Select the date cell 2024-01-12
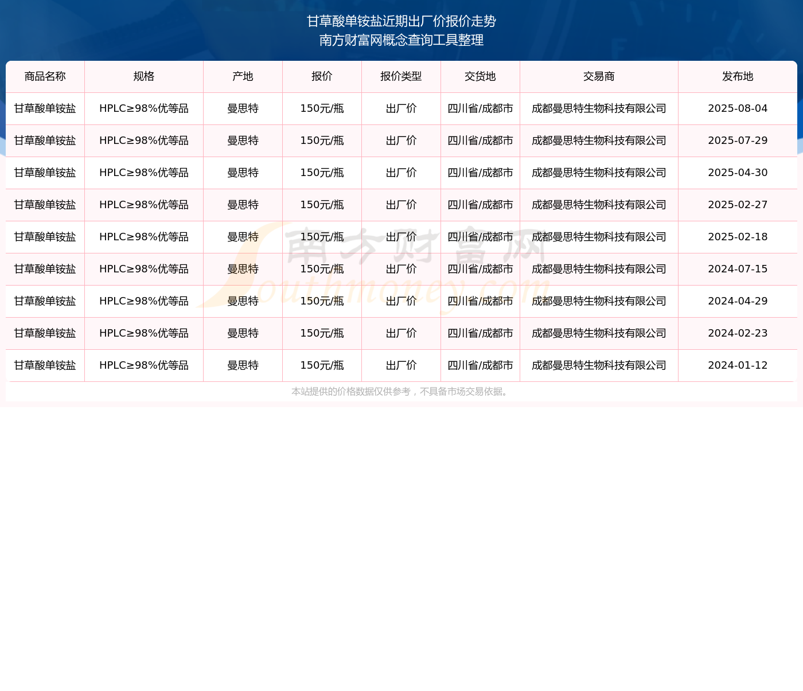 [x=738, y=365]
